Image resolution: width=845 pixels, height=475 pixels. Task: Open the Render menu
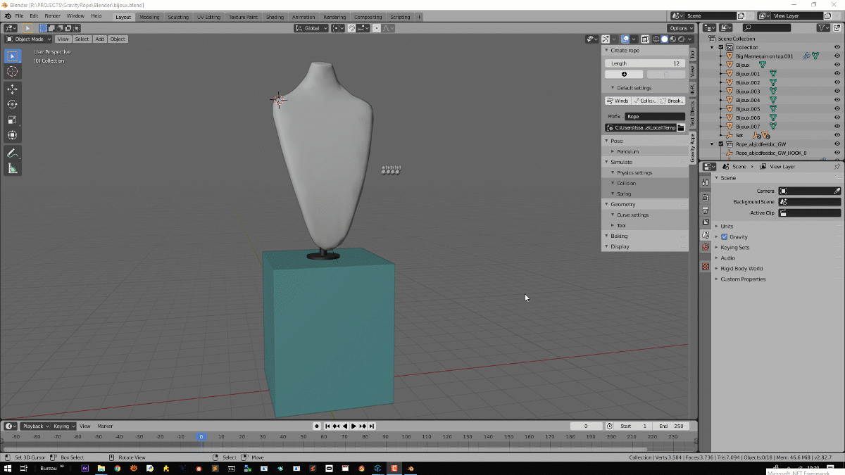(x=53, y=15)
